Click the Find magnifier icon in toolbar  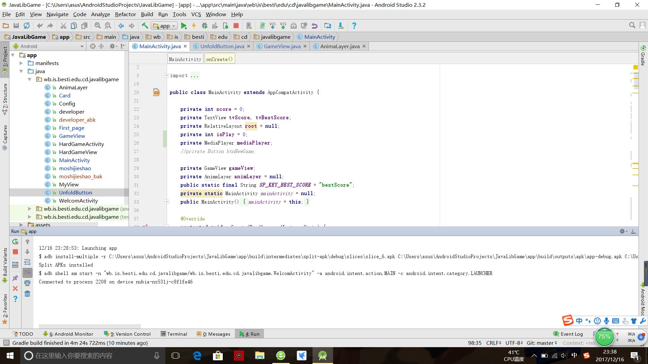pyautogui.click(x=98, y=26)
